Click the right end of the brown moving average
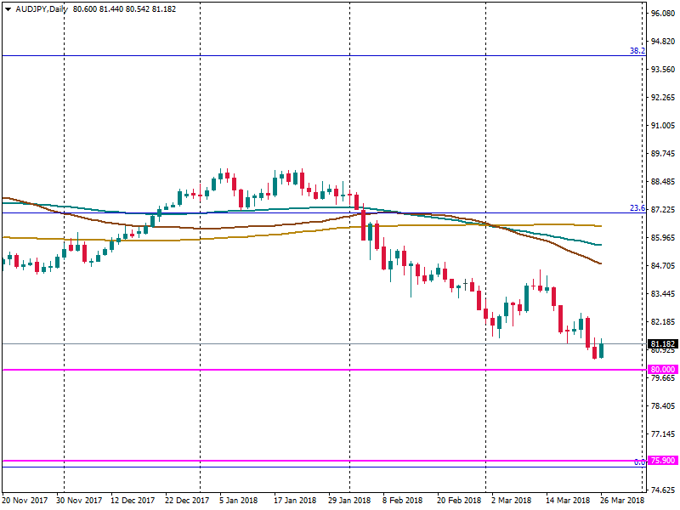 point(600,263)
